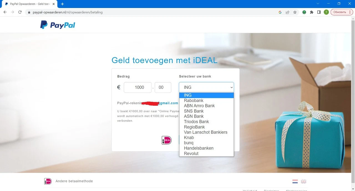Click the euro amount field 1000
355x191 pixels.
[x=138, y=87]
